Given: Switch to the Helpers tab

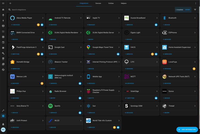Looking at the screenshot, I should 123,3.
